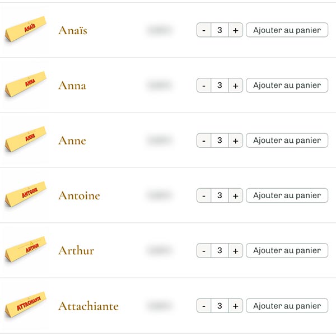Focus the Anne quantity input field
This screenshot has height=336, width=336.
tap(220, 141)
